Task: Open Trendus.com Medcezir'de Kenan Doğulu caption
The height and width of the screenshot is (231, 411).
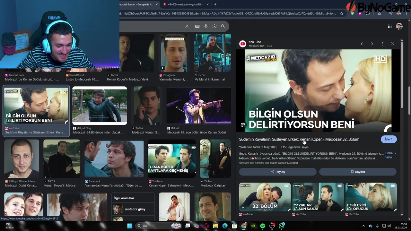Action: (32, 79)
